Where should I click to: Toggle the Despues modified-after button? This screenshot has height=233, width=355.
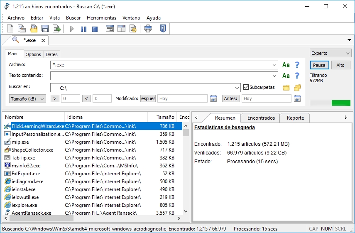(x=148, y=98)
